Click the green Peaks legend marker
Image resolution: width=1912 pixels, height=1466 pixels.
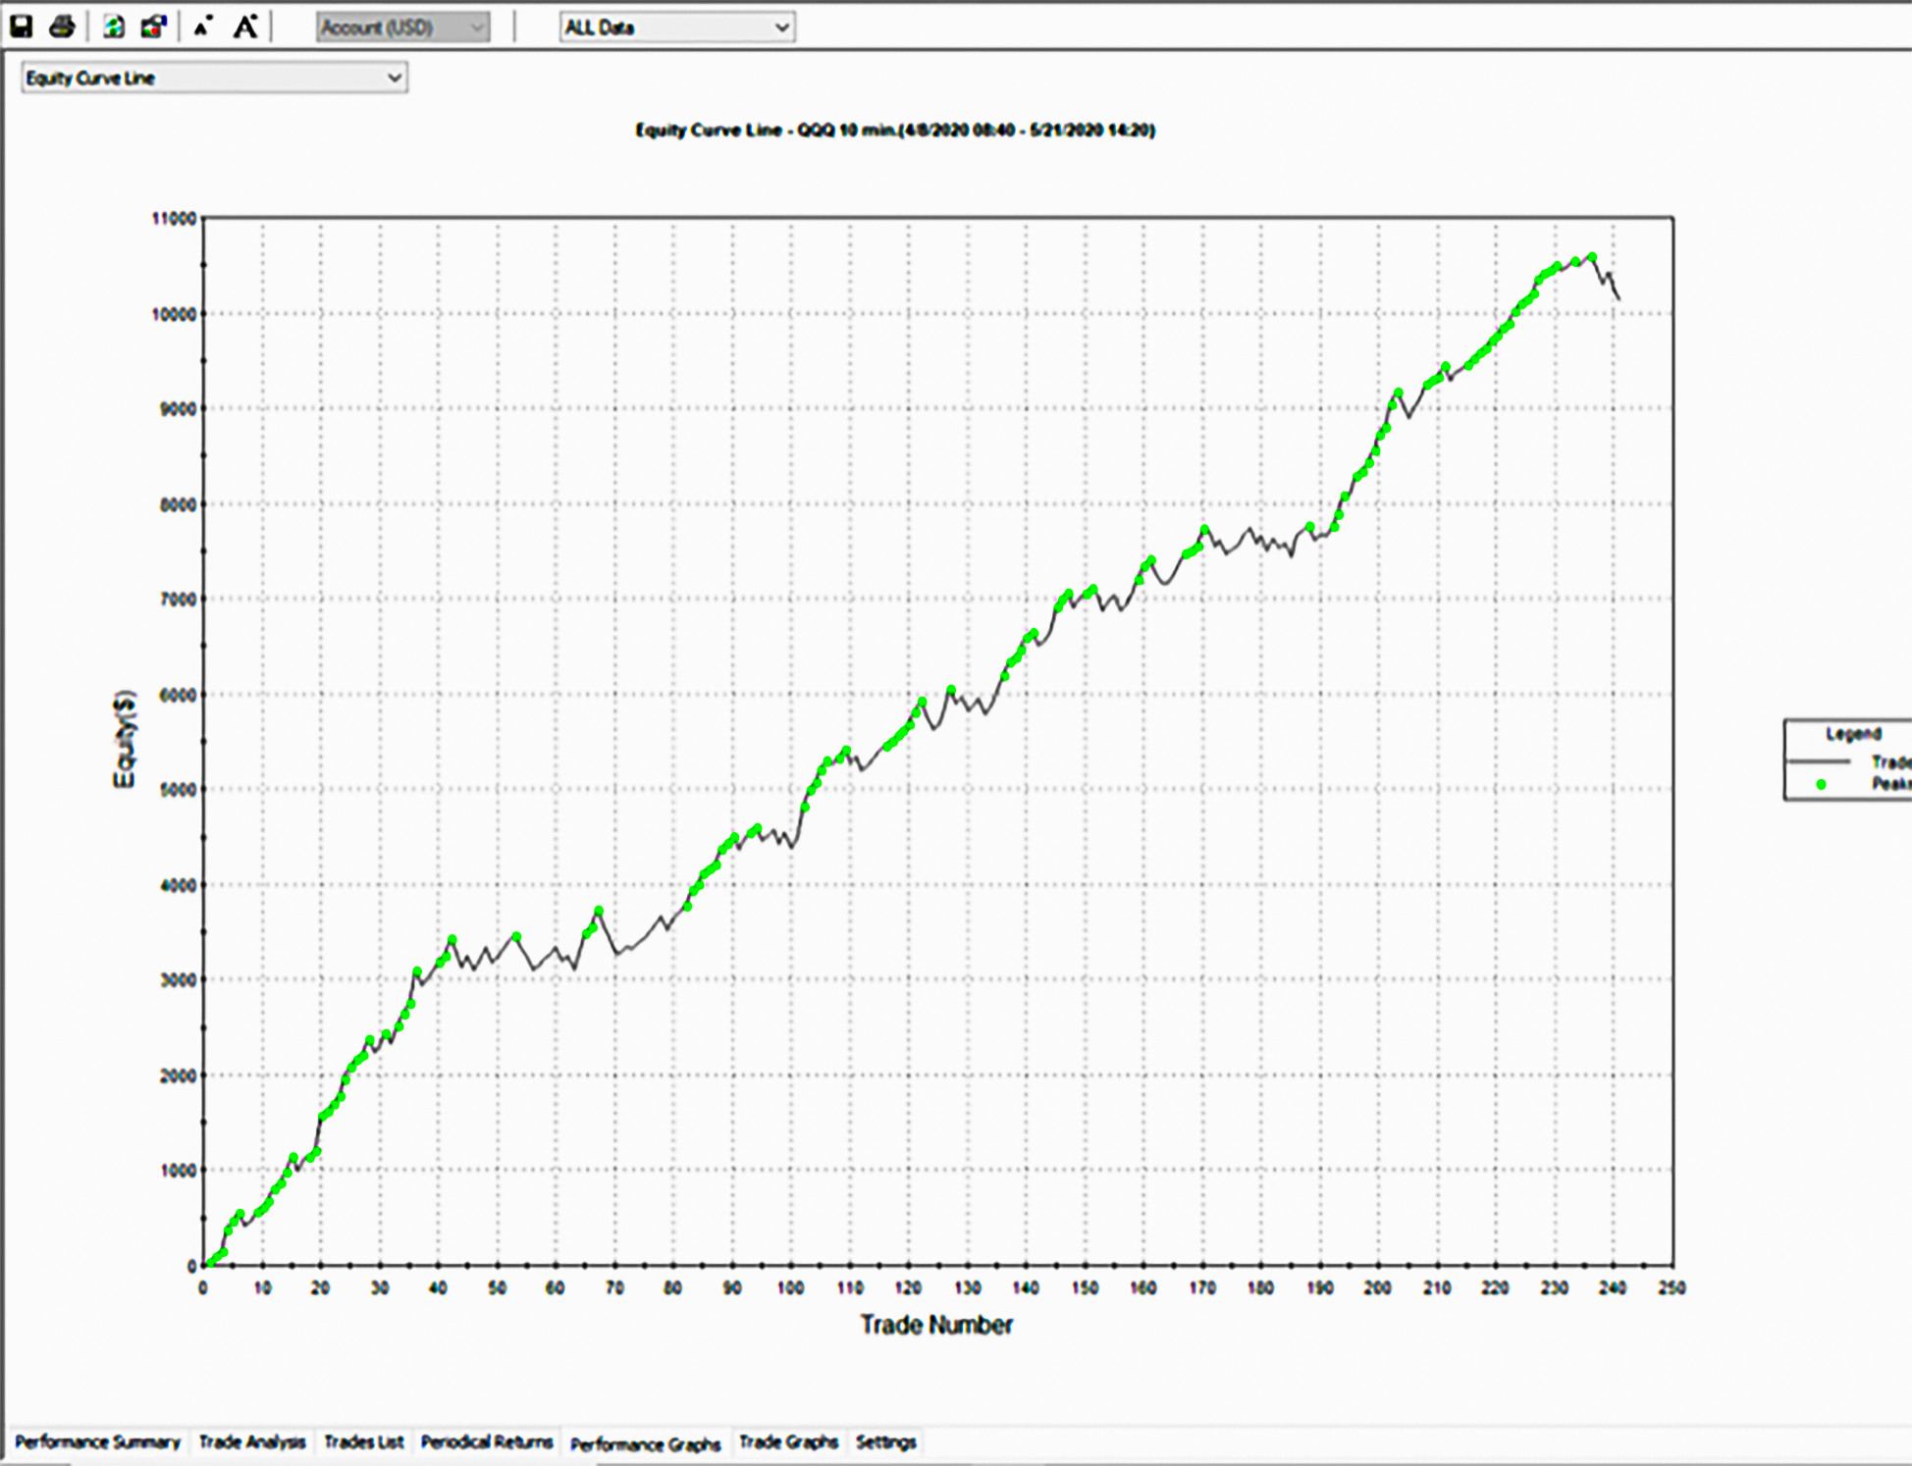click(x=1821, y=784)
